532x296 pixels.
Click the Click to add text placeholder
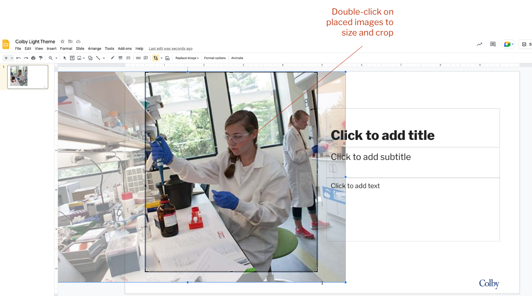point(413,209)
